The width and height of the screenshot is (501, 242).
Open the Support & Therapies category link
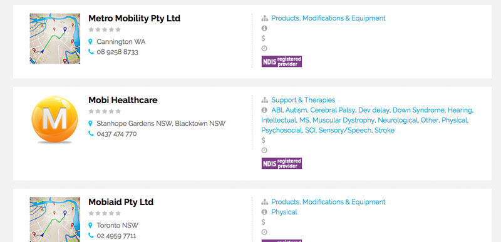coord(303,100)
